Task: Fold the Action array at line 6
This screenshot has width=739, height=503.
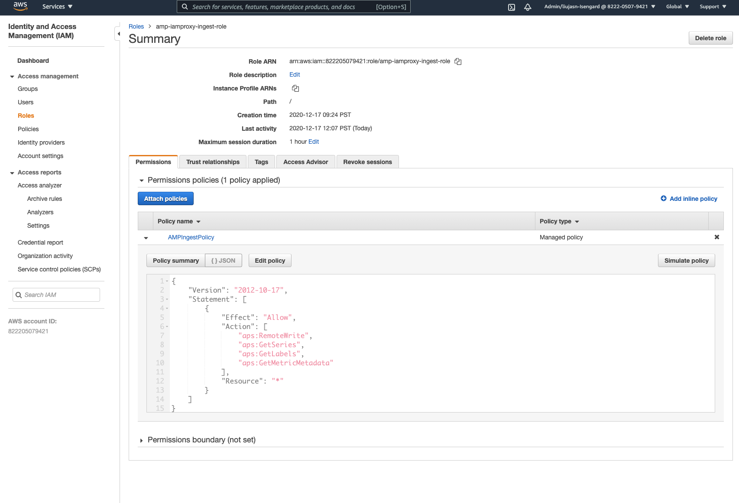Action: click(x=167, y=327)
